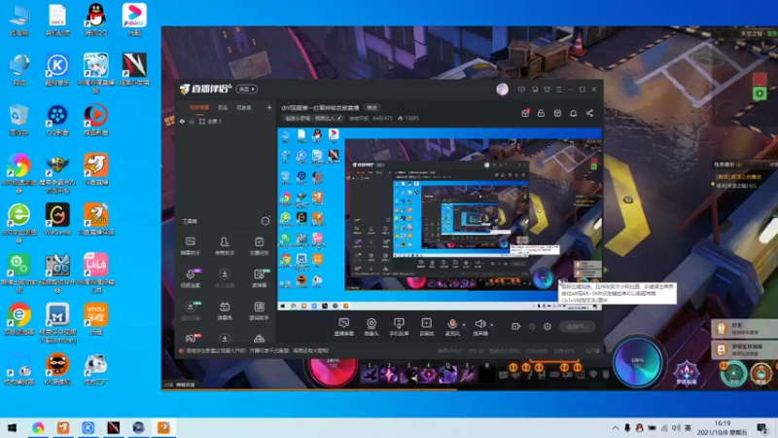Open the Windows Start button
778x438 pixels.
[x=12, y=427]
